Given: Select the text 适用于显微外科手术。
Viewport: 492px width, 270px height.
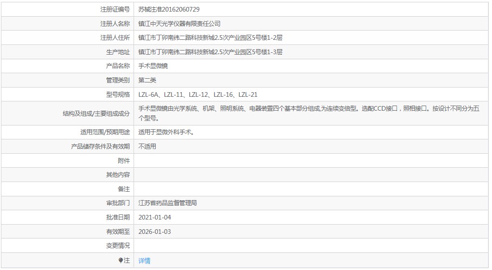Looking at the screenshot, I should click(x=166, y=132).
